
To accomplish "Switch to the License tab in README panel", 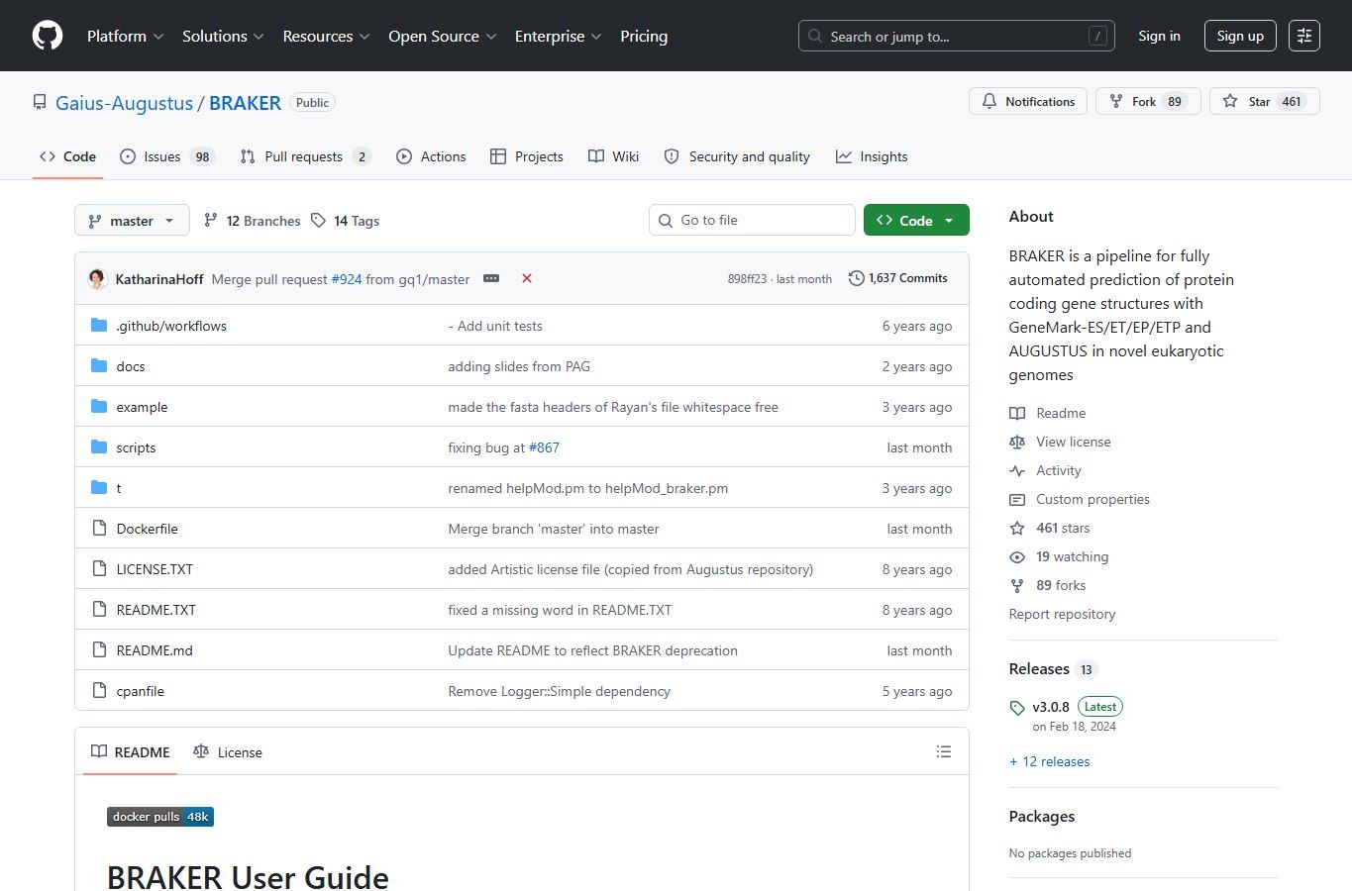I will click(x=228, y=752).
